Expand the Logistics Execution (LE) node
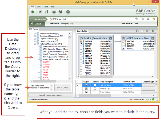The width and height of the screenshot is (160, 121). click(x=35, y=39)
